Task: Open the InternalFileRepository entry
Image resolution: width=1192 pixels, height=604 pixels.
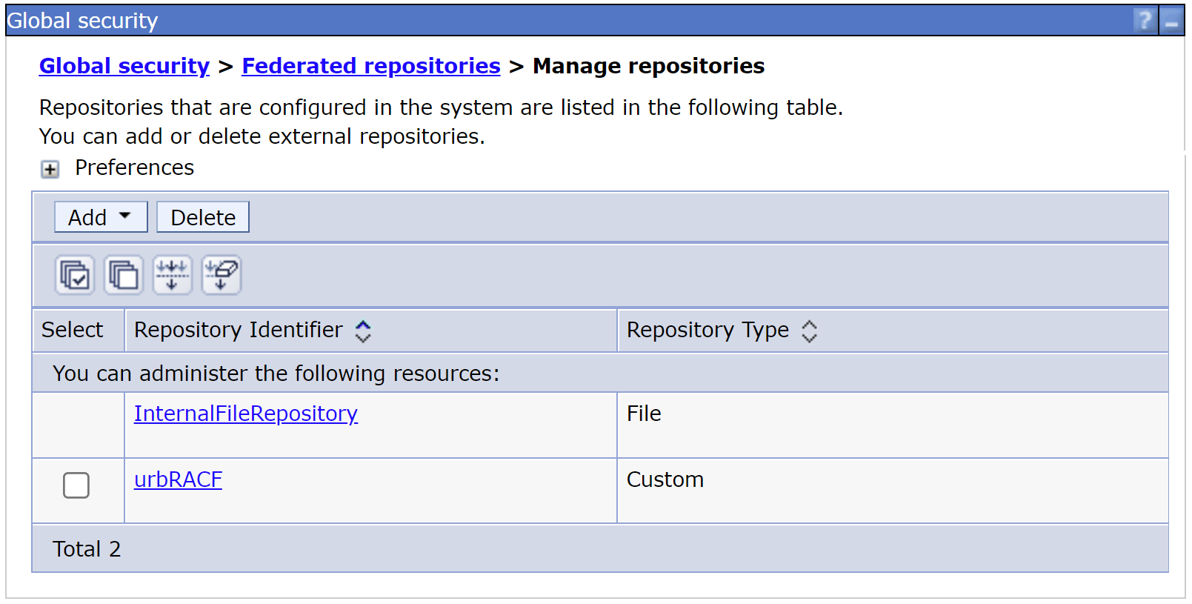Action: pyautogui.click(x=246, y=414)
